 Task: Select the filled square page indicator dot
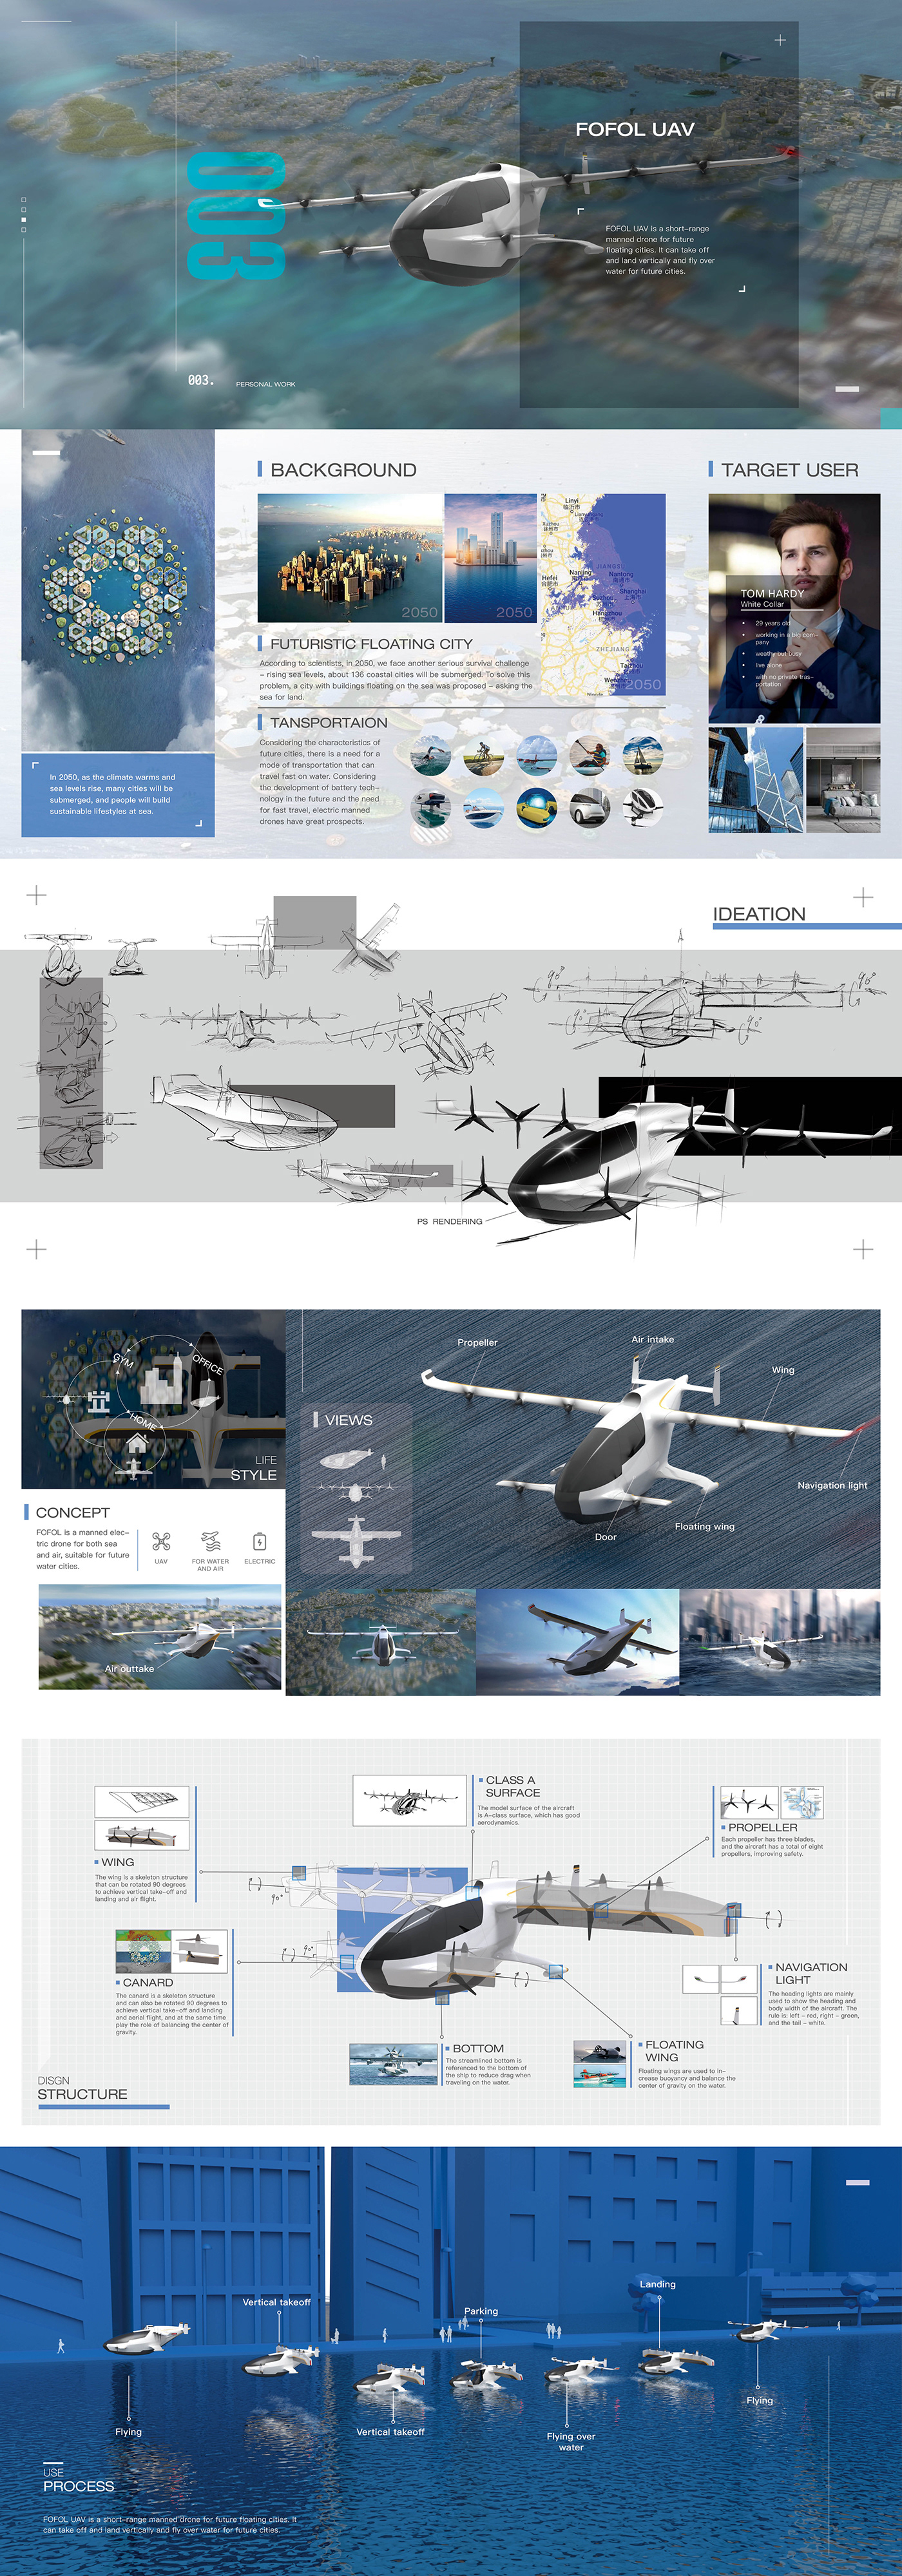point(24,220)
